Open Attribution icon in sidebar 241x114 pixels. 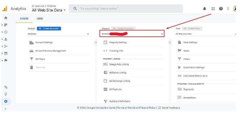coord(6,87)
